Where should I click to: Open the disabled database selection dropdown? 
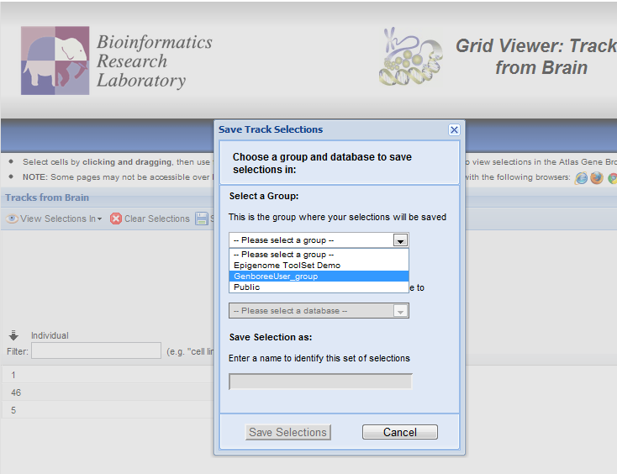tap(319, 311)
